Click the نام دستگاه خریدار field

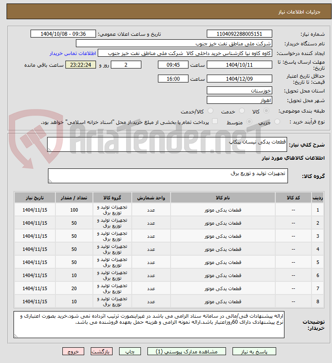pos(174,44)
